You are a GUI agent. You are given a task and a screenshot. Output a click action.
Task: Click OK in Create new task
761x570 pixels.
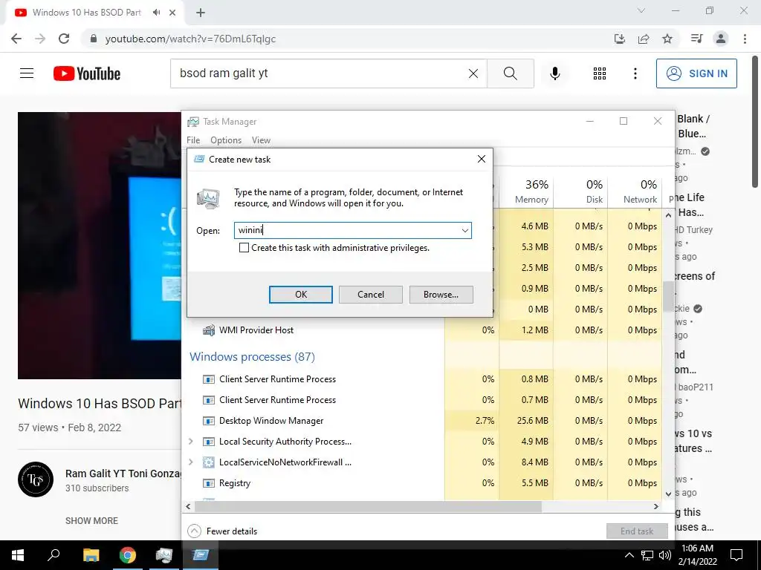(301, 294)
